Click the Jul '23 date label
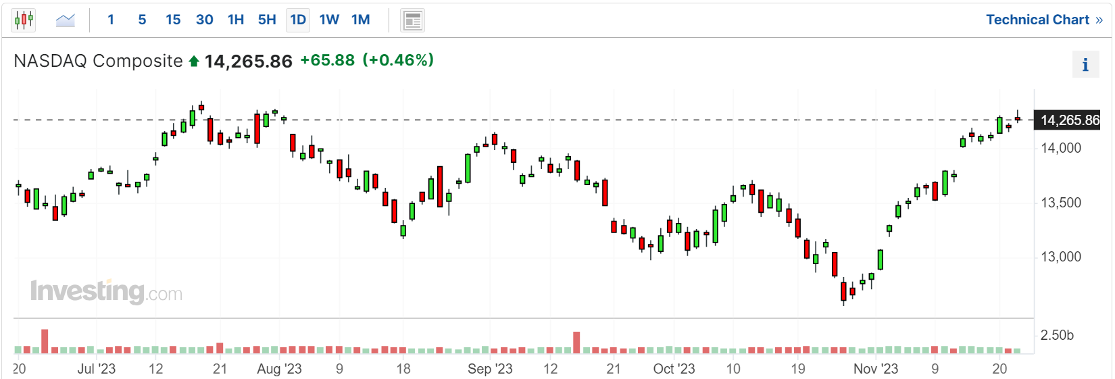The height and width of the screenshot is (379, 1115). (97, 369)
